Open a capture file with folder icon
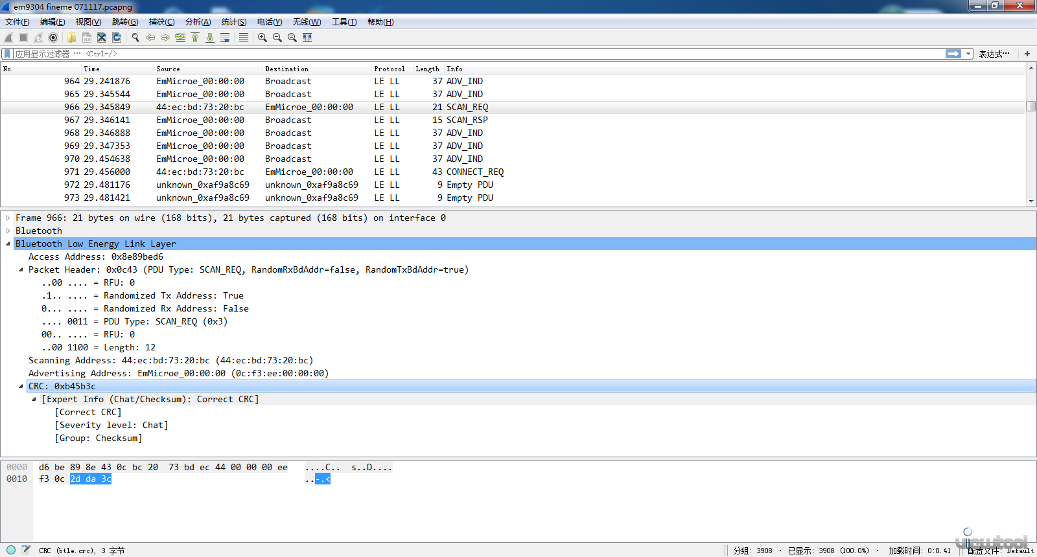1037x557 pixels. click(71, 38)
